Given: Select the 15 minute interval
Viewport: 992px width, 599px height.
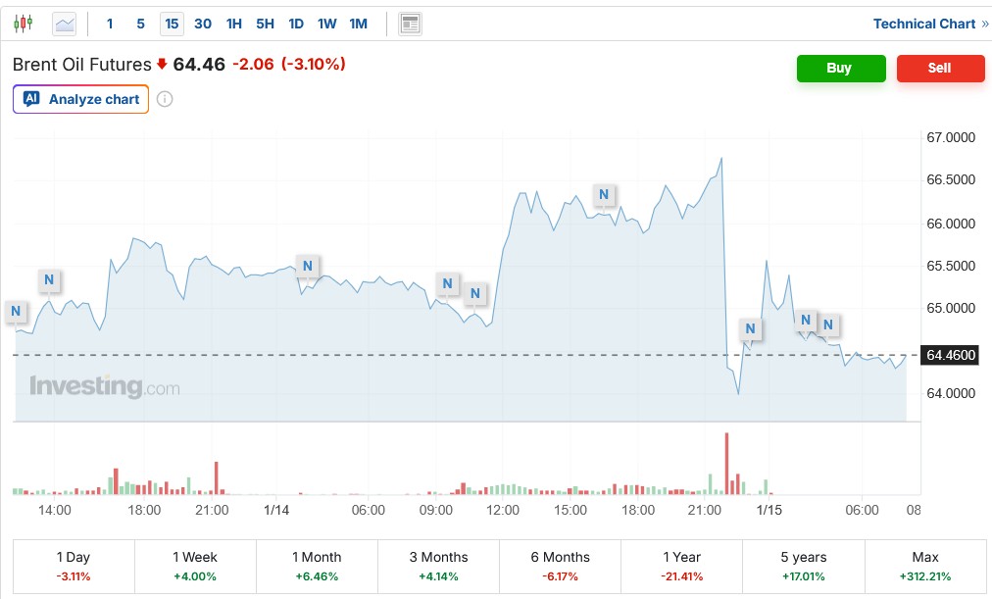Looking at the screenshot, I should click(172, 23).
